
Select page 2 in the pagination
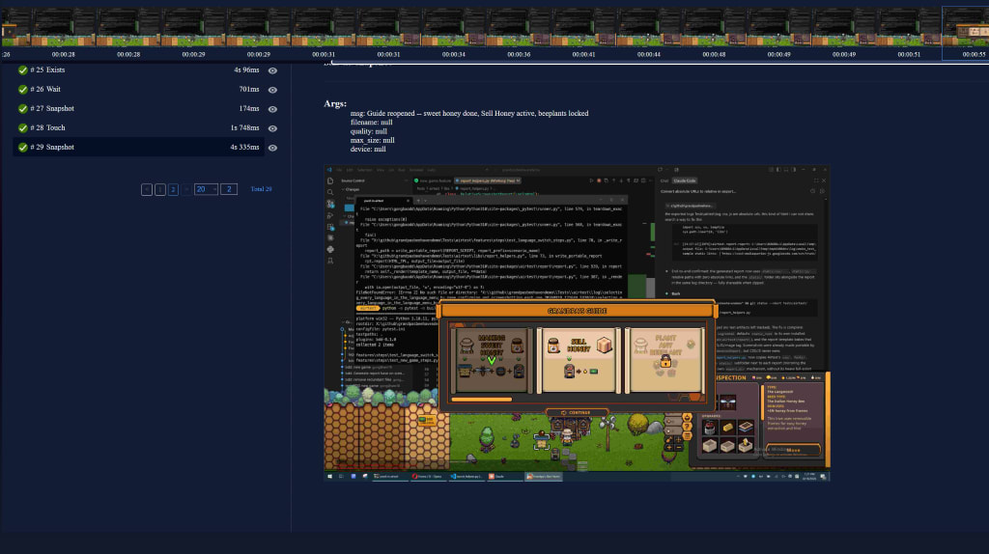click(173, 189)
